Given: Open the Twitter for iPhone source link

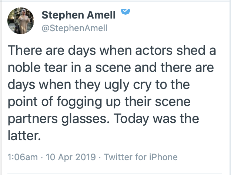Looking at the screenshot, I should pos(141,157).
